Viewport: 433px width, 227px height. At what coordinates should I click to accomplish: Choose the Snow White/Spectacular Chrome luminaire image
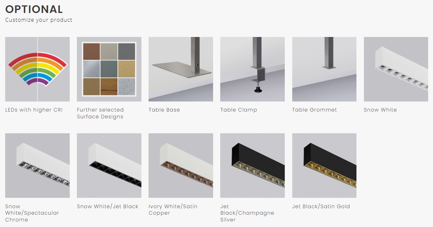click(x=37, y=165)
